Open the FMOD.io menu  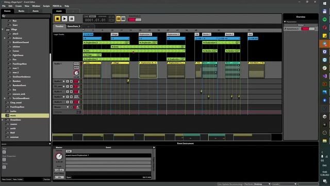pyautogui.click(x=57, y=6)
